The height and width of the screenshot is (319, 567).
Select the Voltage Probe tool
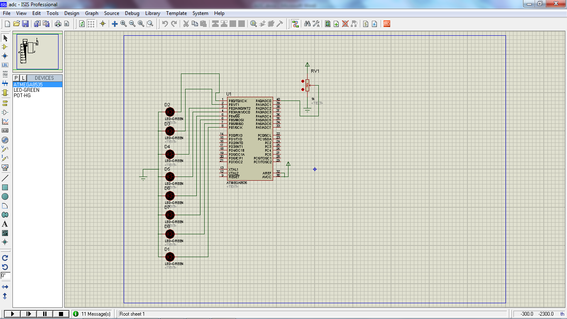pos(5,150)
